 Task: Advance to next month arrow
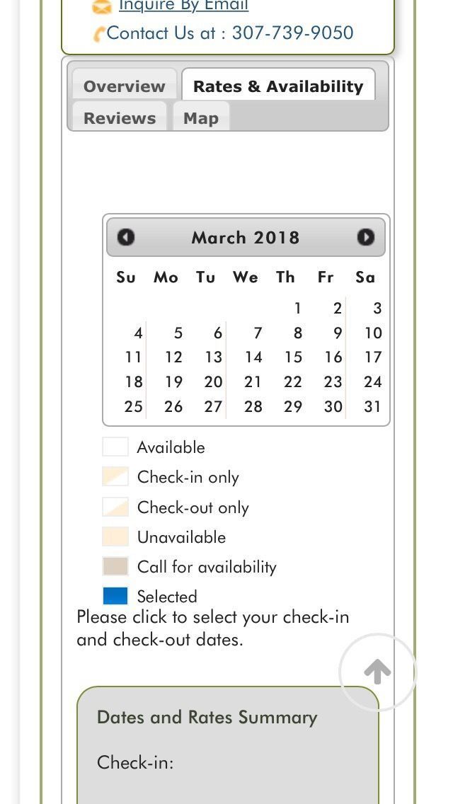coord(365,237)
